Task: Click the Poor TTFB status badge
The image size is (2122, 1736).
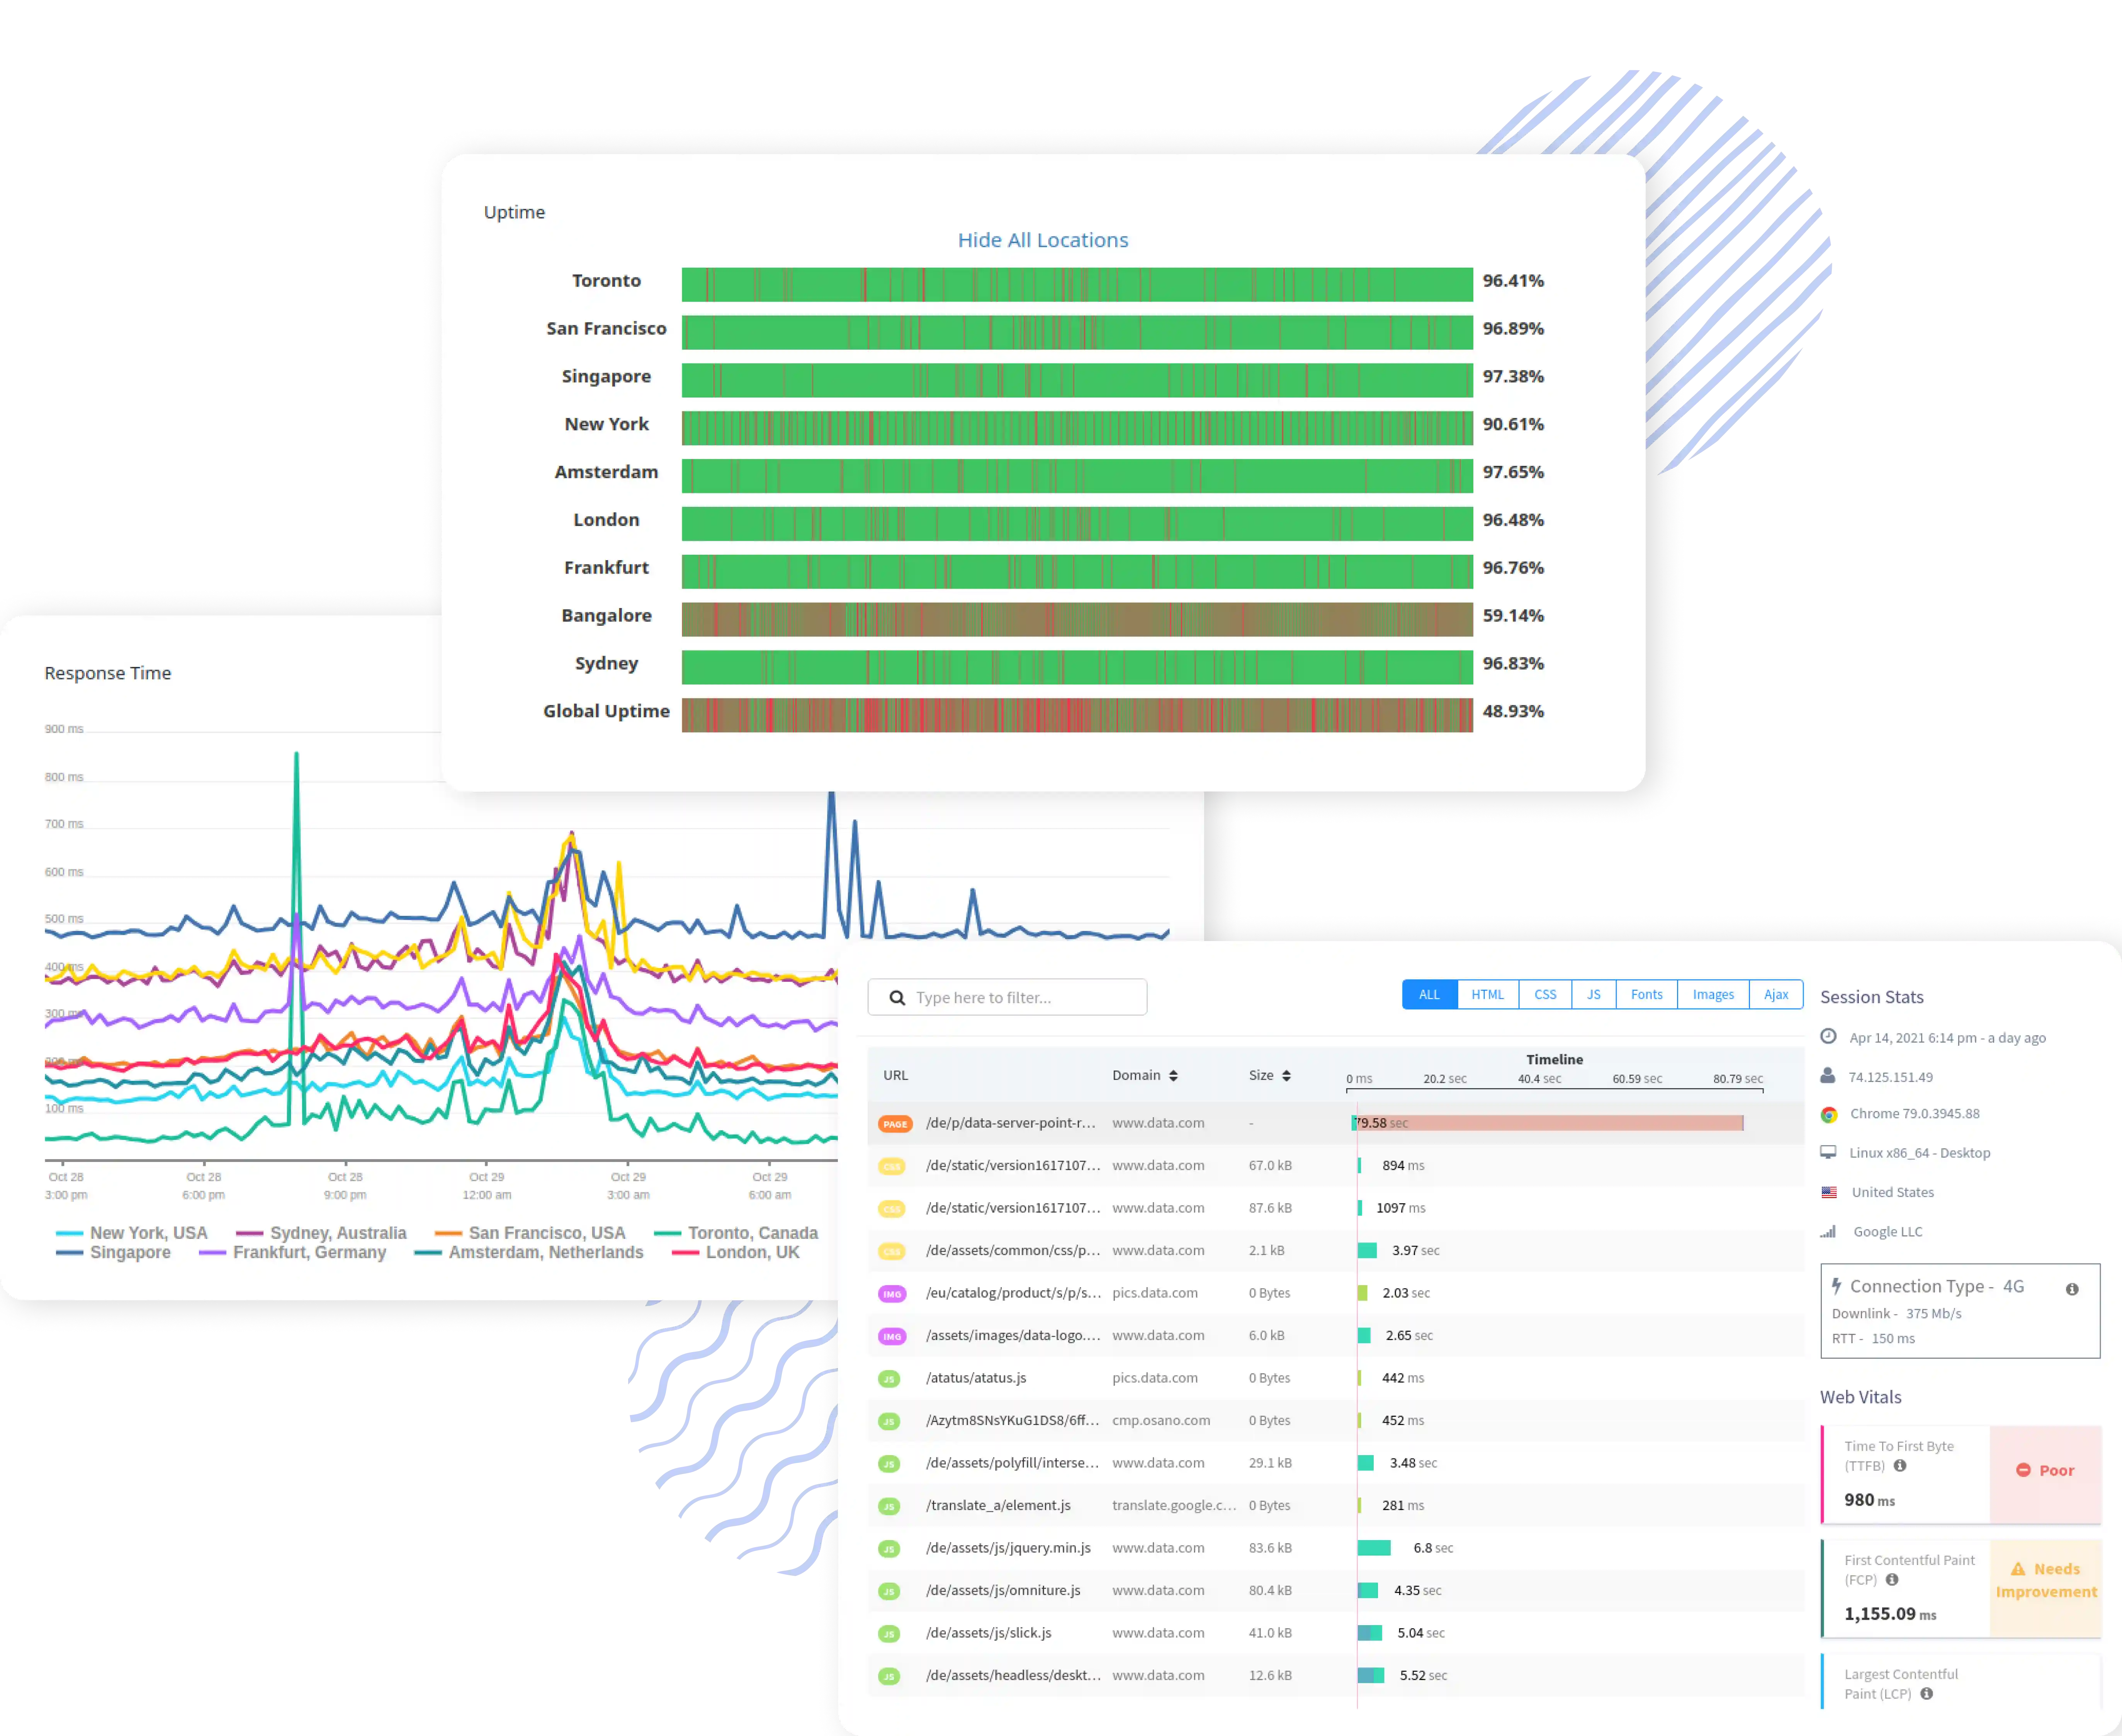Action: pyautogui.click(x=2045, y=1470)
